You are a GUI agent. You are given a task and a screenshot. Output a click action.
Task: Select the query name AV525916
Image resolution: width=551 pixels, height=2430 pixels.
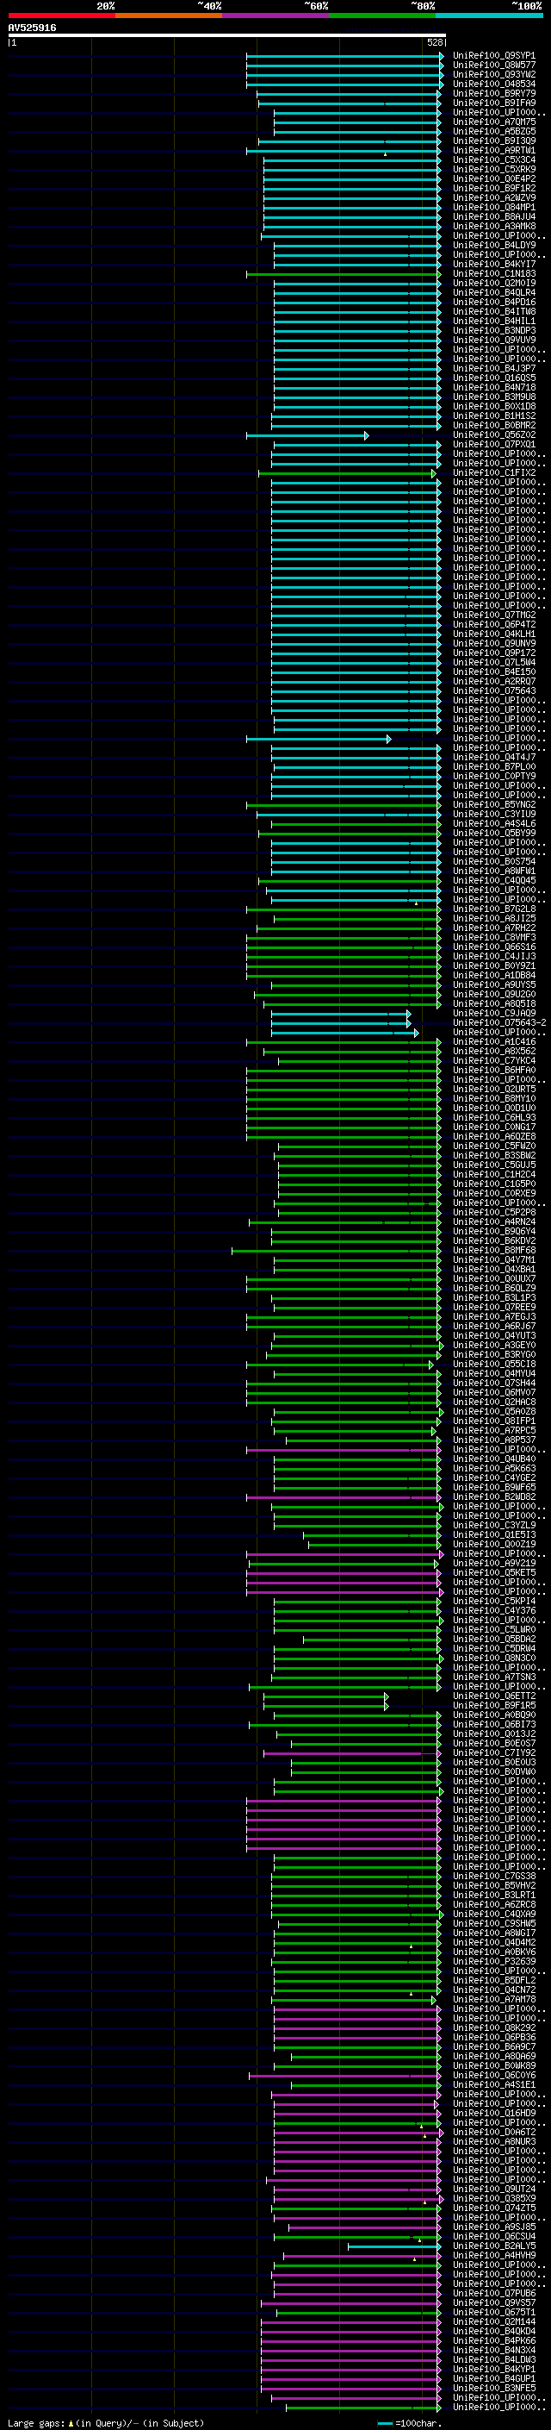(32, 28)
